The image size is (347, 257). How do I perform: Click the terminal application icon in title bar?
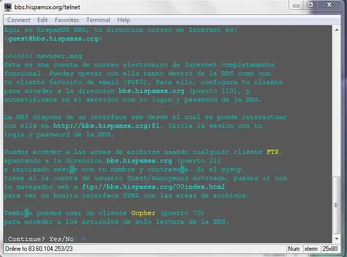coord(8,7)
